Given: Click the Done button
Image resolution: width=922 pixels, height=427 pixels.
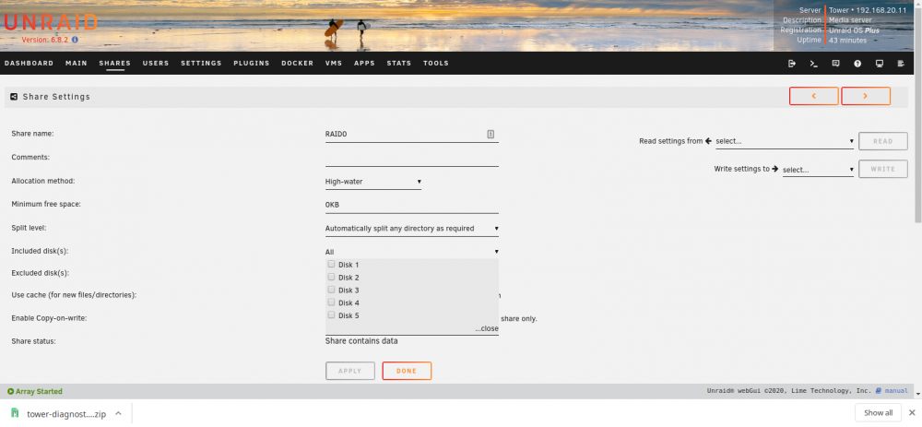Looking at the screenshot, I should point(407,371).
